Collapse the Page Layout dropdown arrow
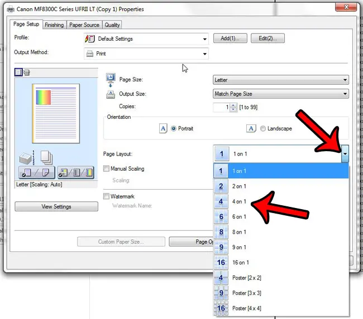 pyautogui.click(x=345, y=154)
